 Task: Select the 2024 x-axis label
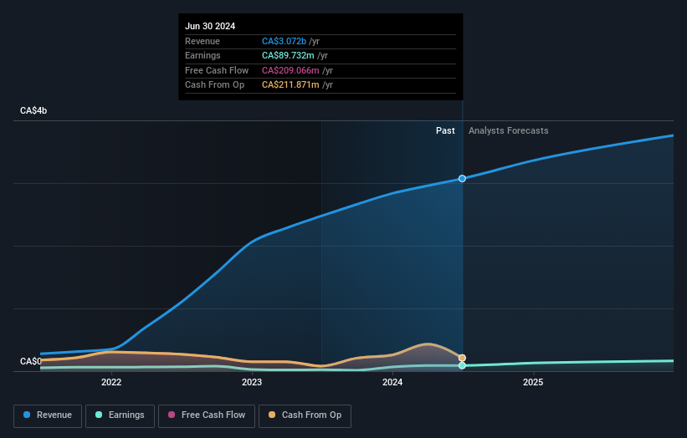[x=392, y=383]
